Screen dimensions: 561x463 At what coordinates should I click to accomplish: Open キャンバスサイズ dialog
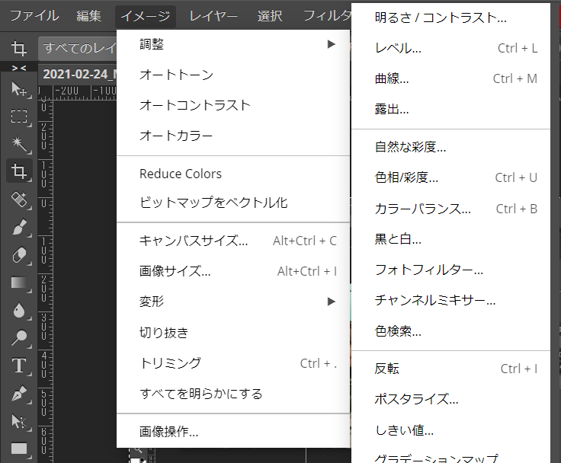tap(233, 241)
